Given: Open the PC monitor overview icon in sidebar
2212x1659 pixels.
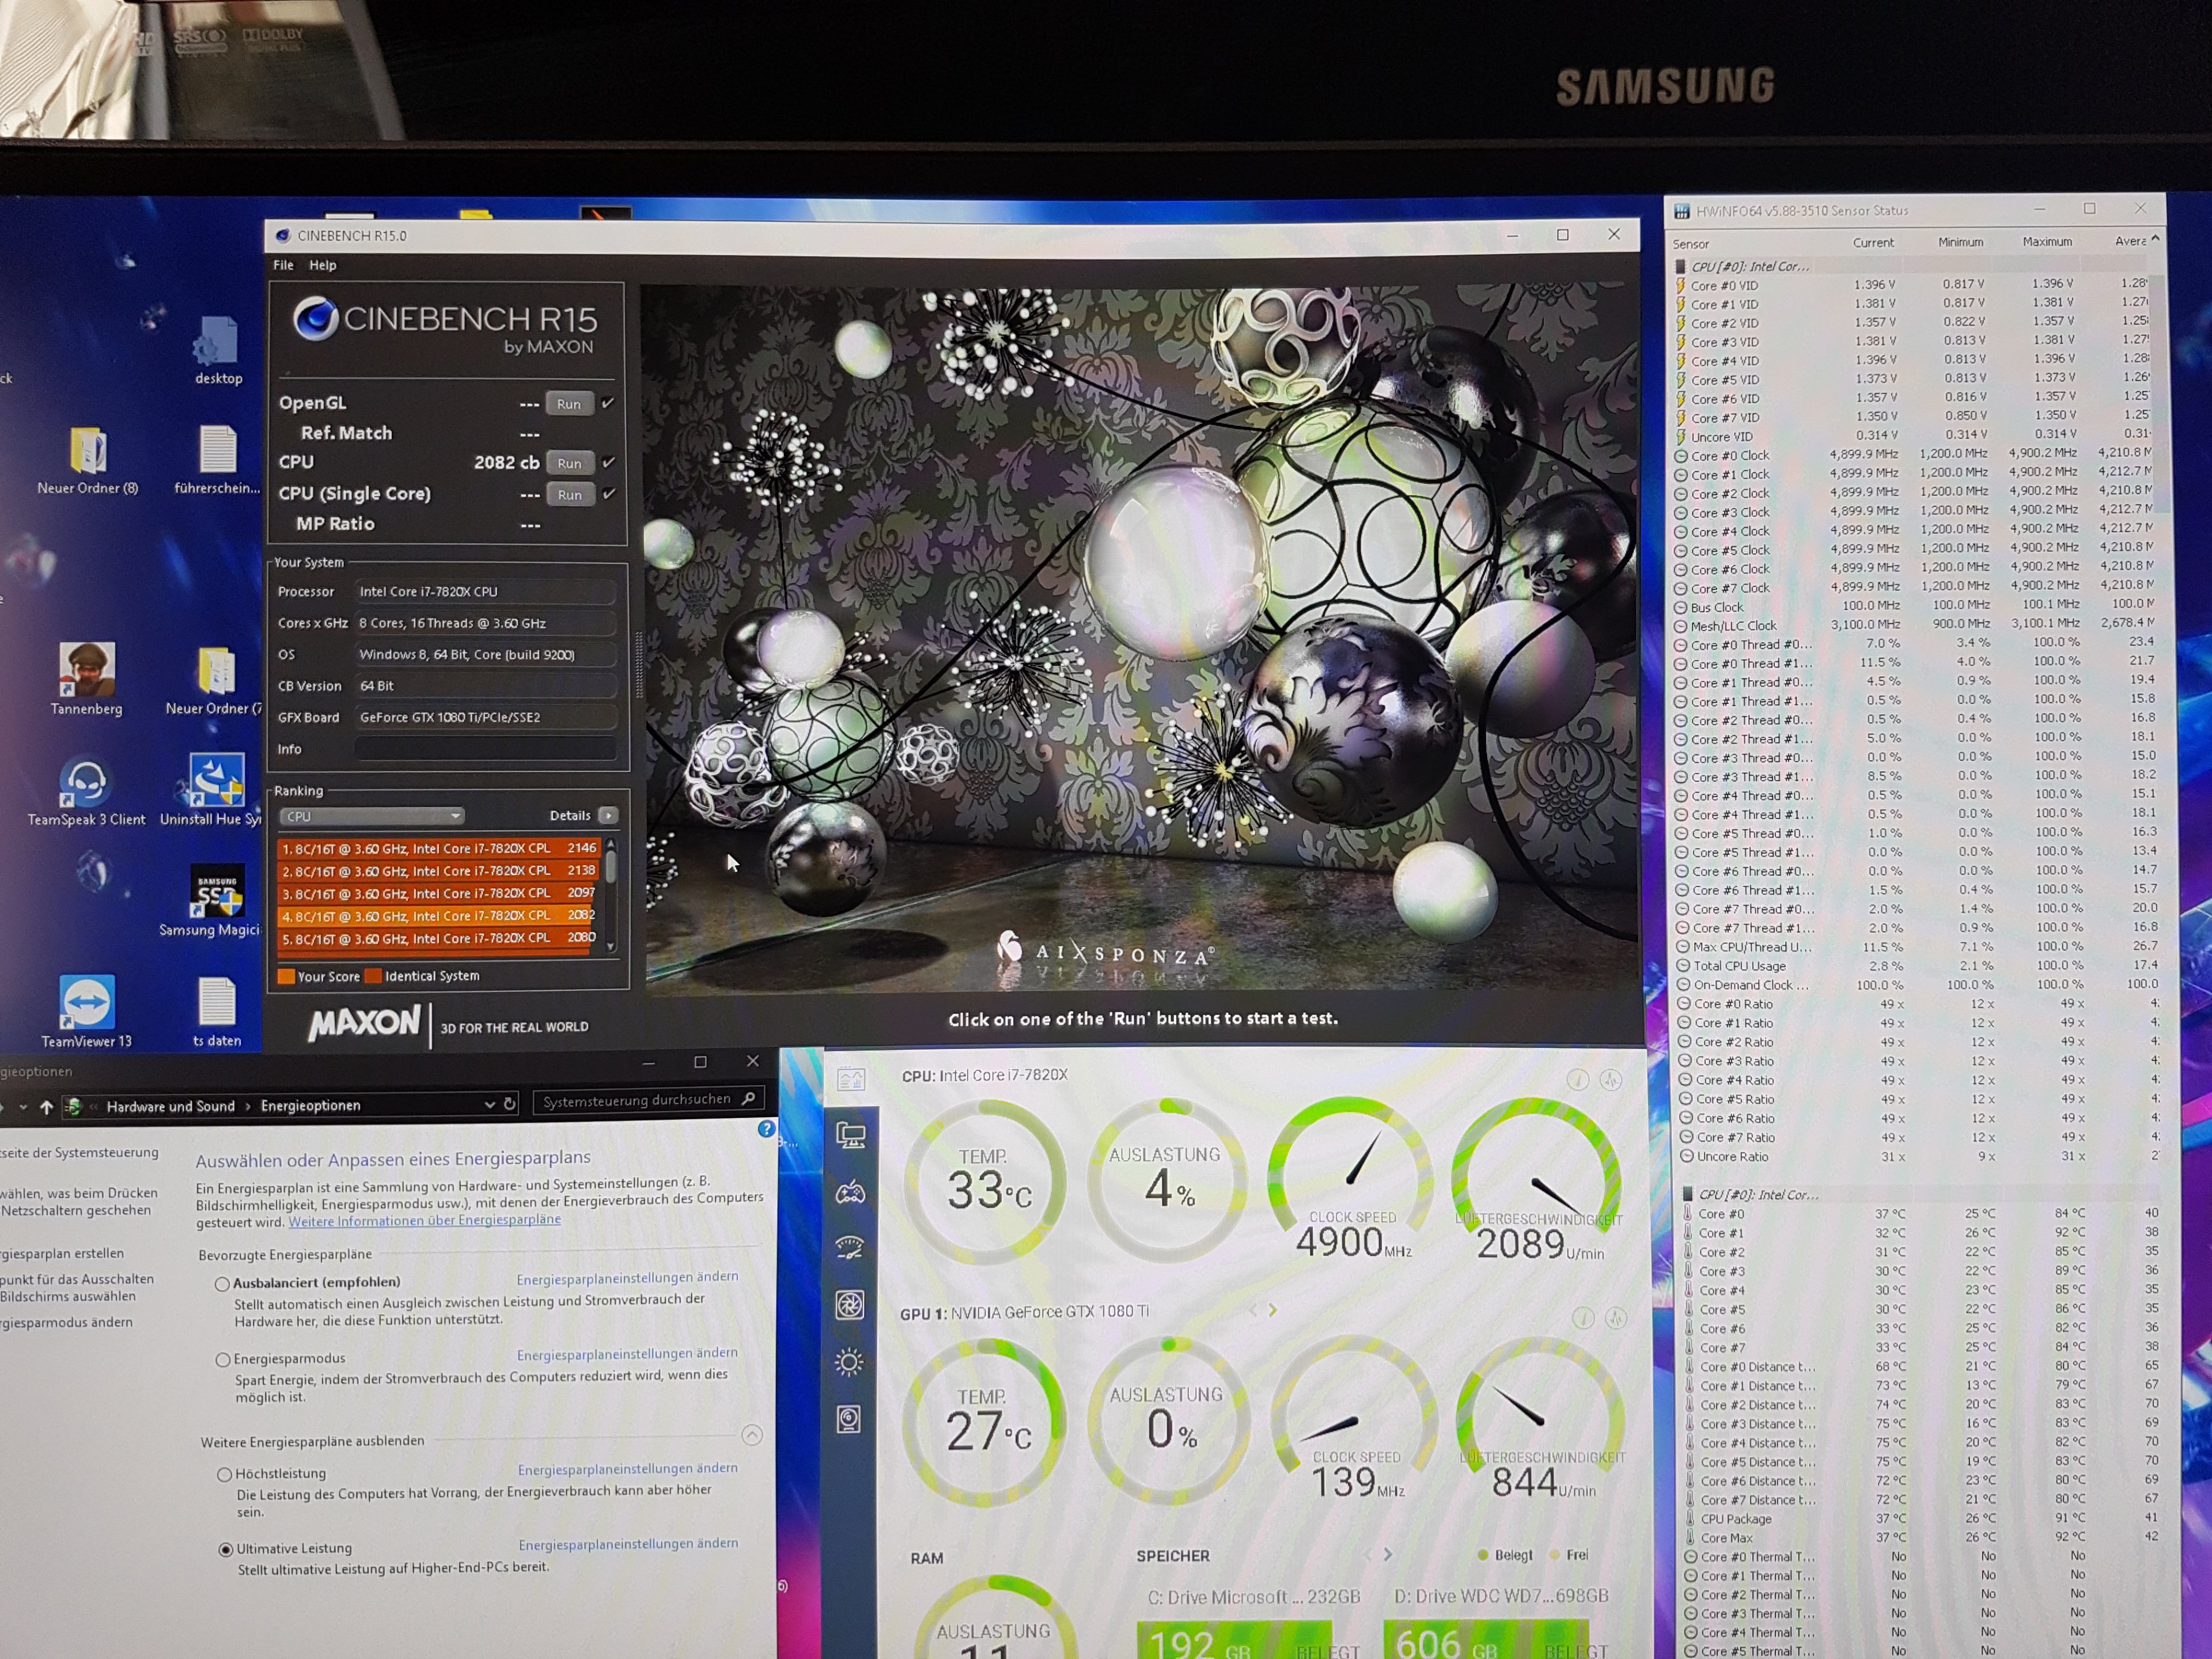Looking at the screenshot, I should click(x=850, y=1135).
